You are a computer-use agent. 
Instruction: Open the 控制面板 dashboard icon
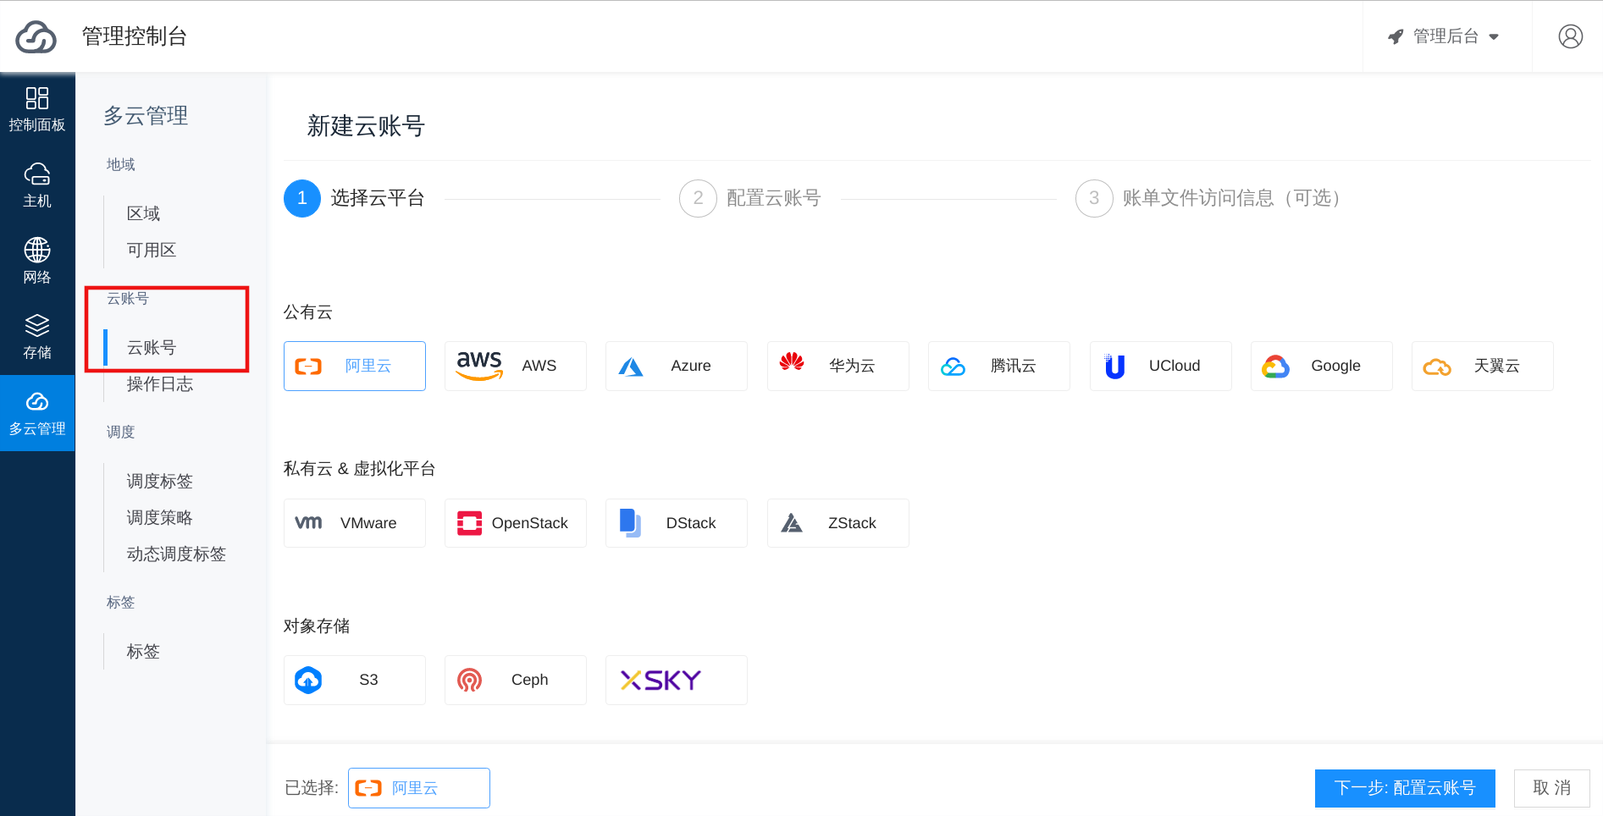tap(37, 109)
